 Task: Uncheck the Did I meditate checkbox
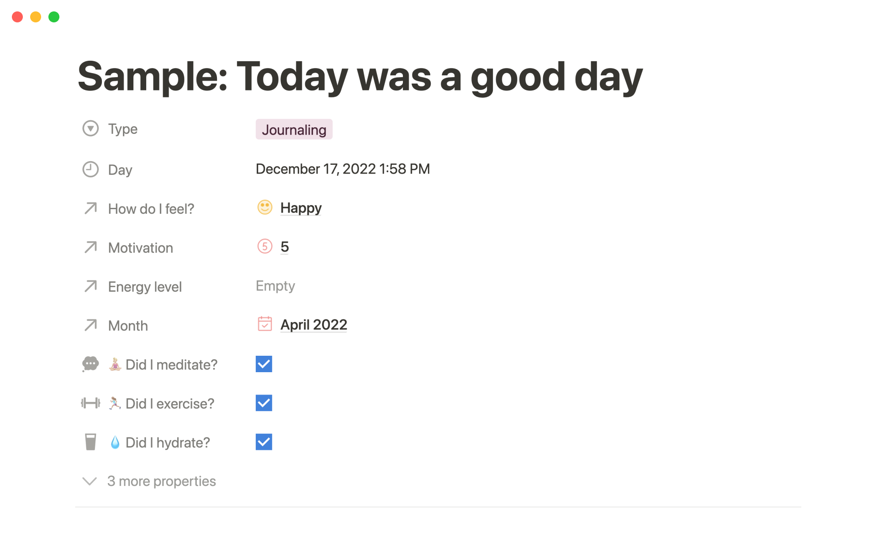(x=264, y=364)
